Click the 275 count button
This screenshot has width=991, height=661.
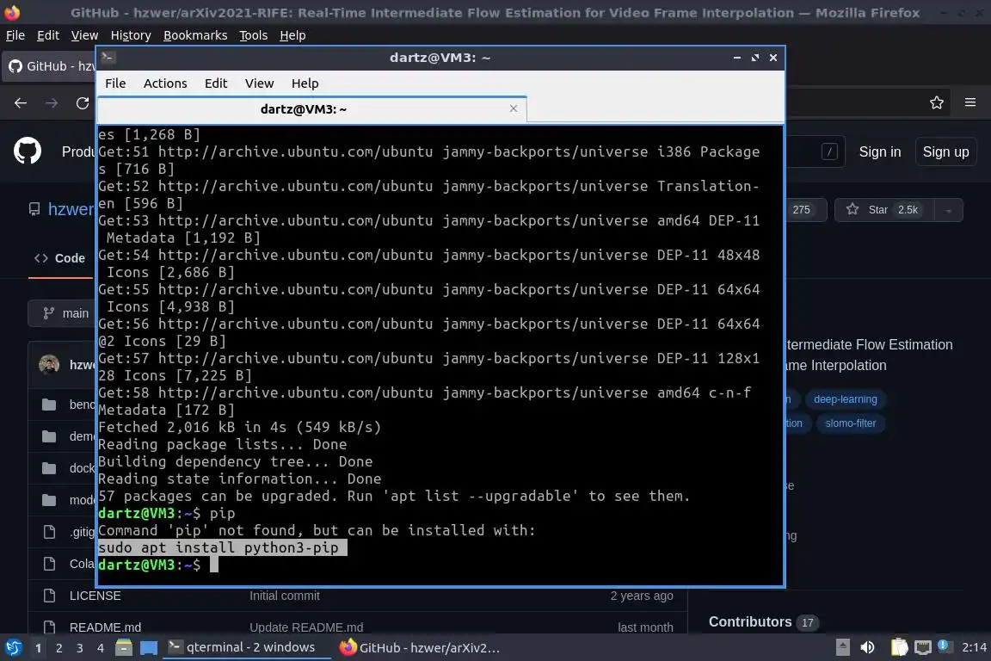[x=804, y=210]
